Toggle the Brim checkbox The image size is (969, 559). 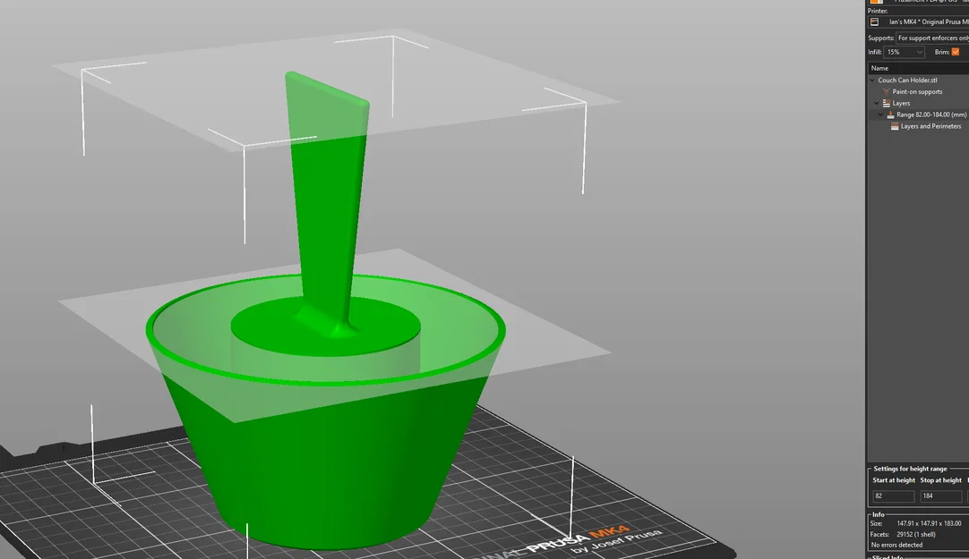(x=956, y=52)
